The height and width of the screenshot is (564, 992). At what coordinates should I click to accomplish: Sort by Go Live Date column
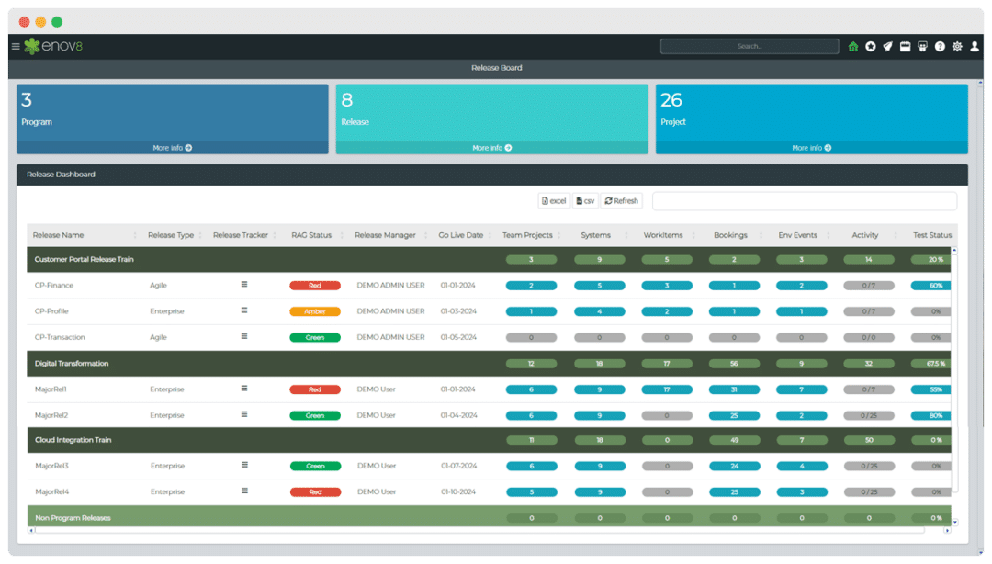pyautogui.click(x=459, y=234)
